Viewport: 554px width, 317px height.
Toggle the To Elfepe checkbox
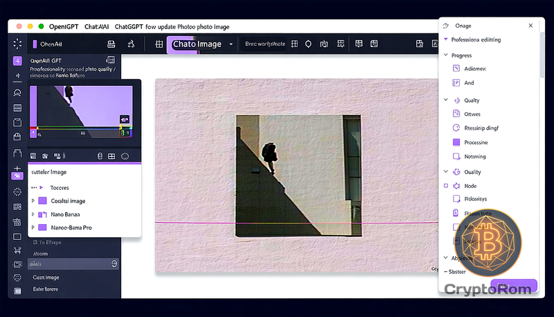click(35, 242)
